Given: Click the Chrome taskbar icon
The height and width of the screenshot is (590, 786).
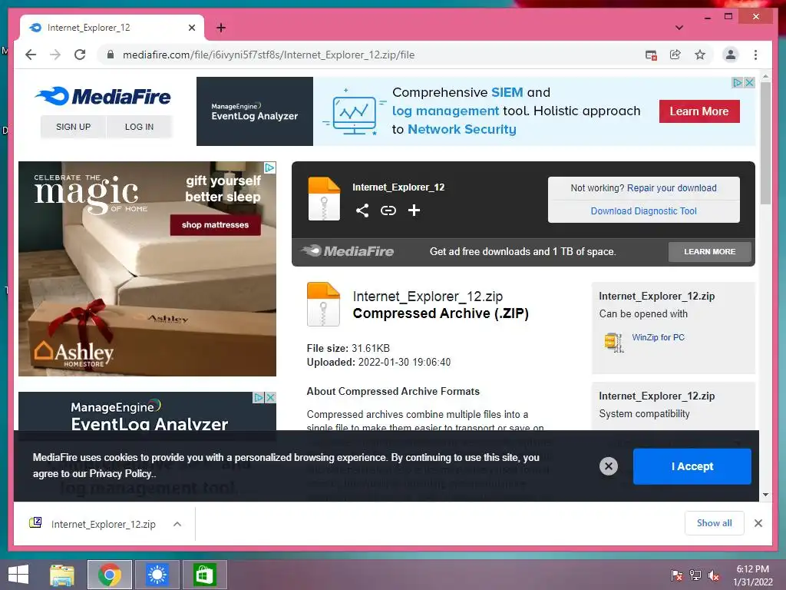Looking at the screenshot, I should (x=110, y=575).
